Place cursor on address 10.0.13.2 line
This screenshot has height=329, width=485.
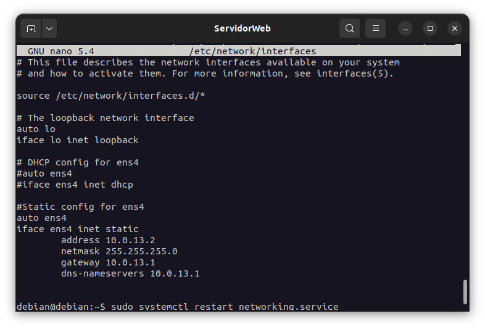tap(108, 240)
